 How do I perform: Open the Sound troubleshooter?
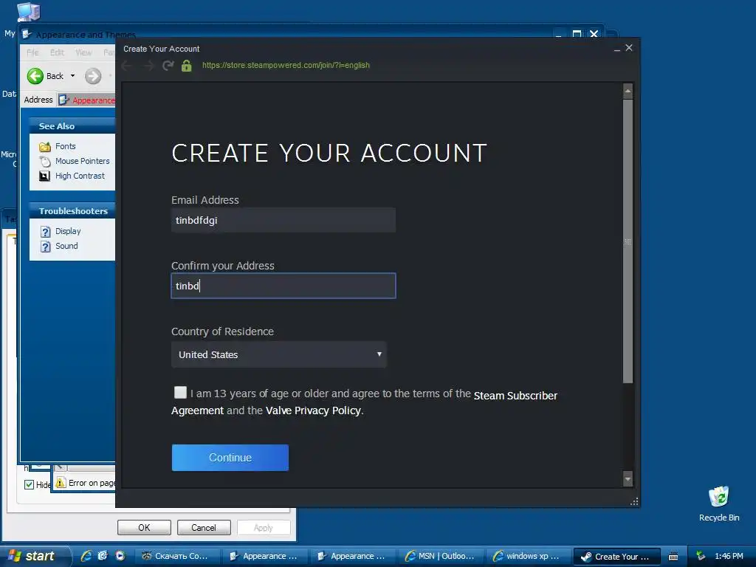(x=66, y=246)
